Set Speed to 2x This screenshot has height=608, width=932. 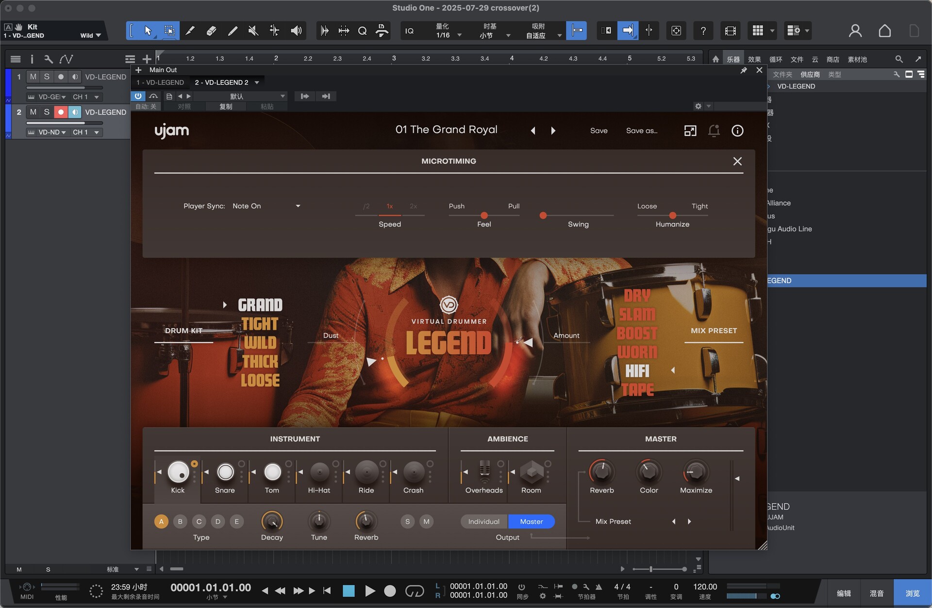413,206
